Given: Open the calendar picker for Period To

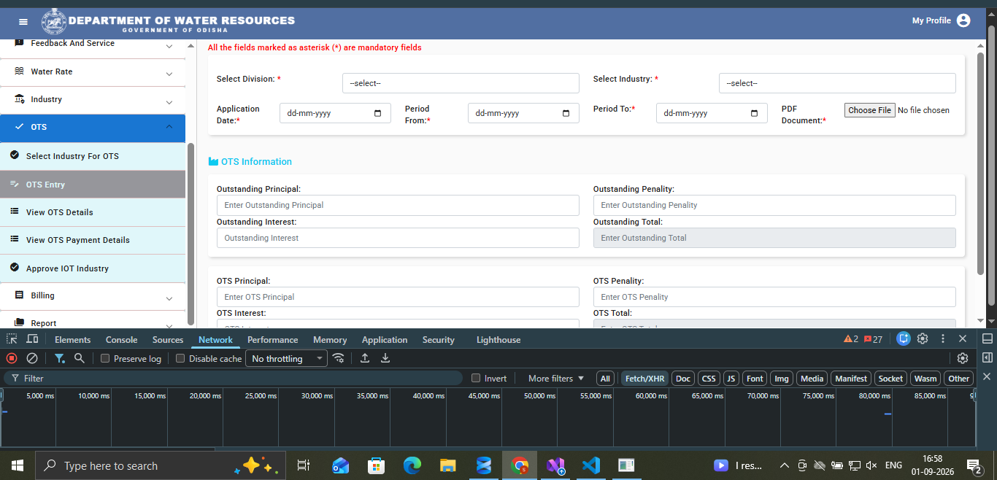Looking at the screenshot, I should point(755,114).
